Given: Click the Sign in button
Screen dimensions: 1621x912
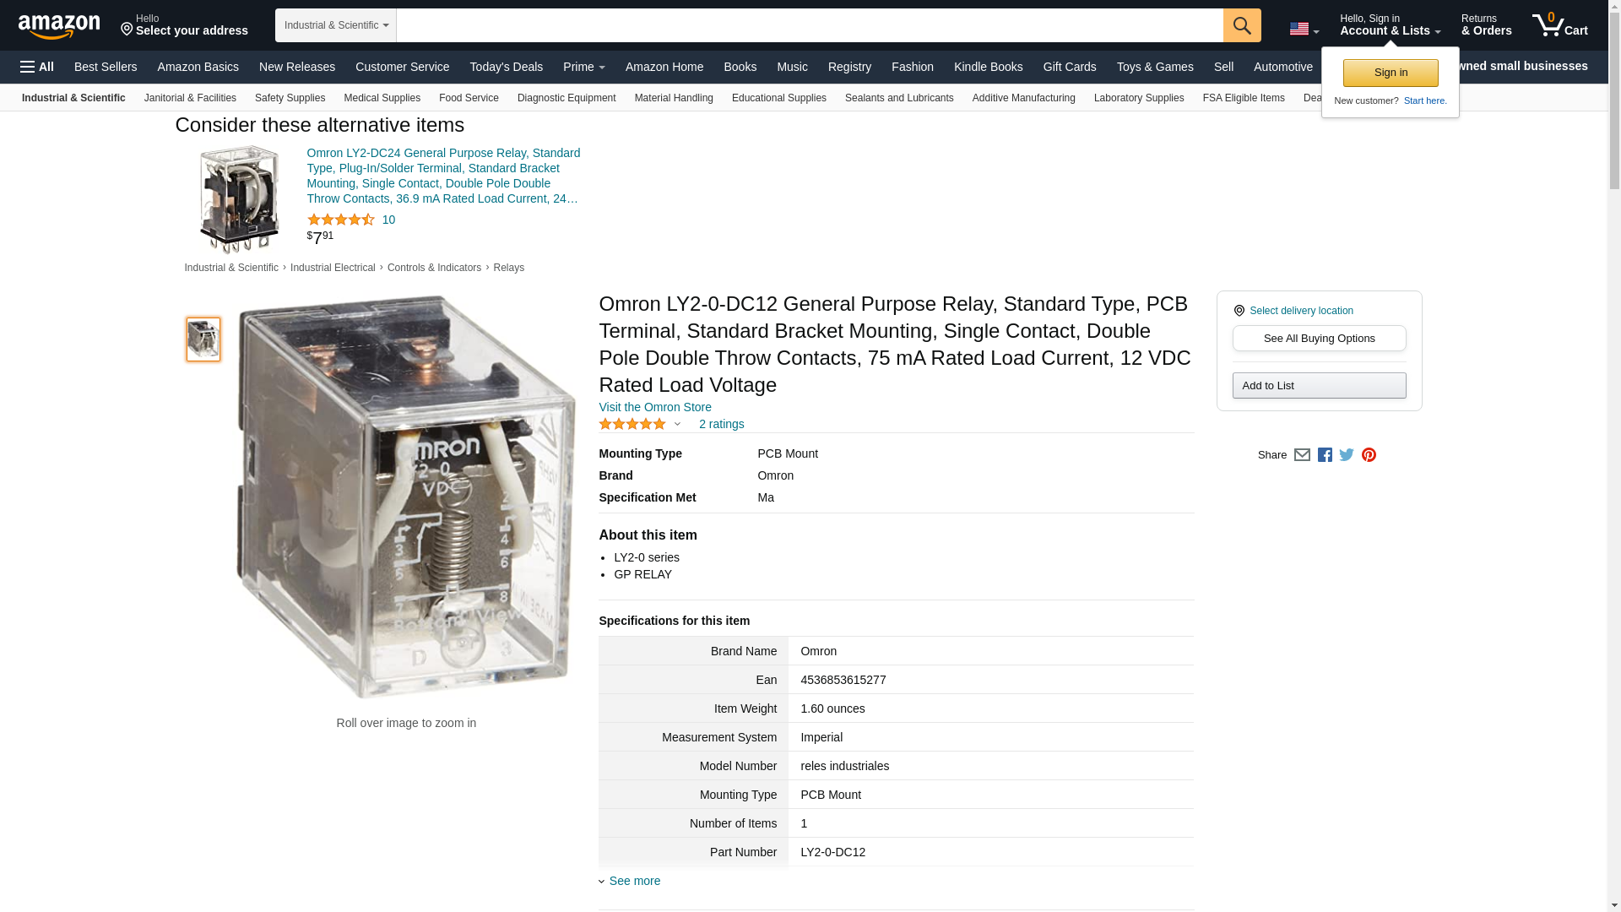Looking at the screenshot, I should pos(1391,73).
